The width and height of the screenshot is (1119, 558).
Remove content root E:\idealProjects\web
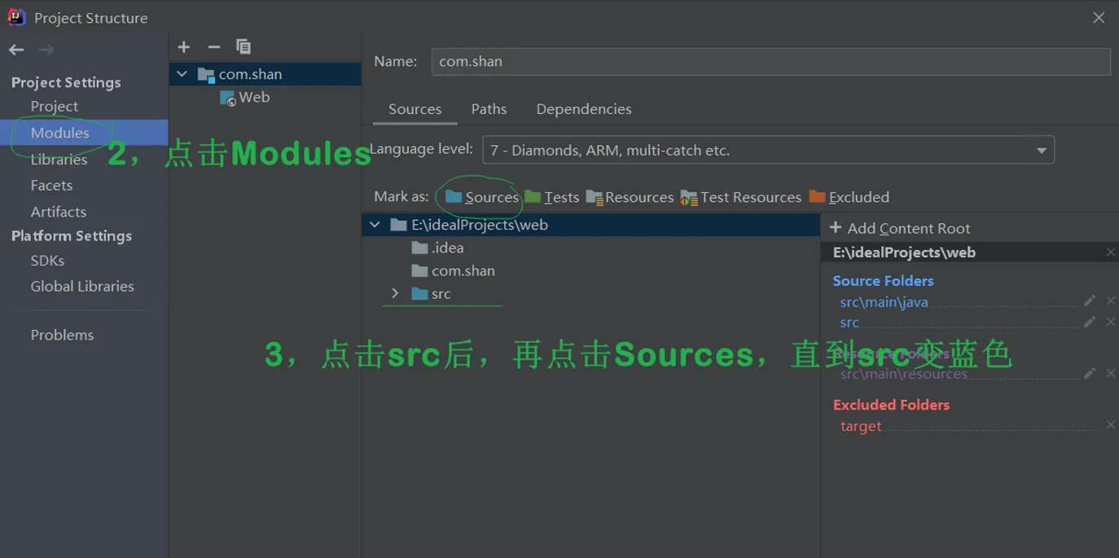pos(1110,253)
